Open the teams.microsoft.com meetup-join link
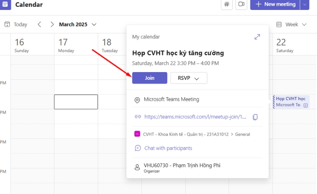 click(195, 117)
